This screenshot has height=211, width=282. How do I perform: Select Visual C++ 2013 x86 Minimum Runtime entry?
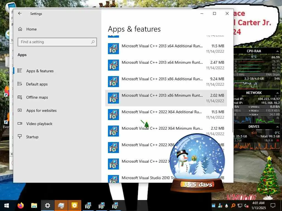(x=166, y=98)
